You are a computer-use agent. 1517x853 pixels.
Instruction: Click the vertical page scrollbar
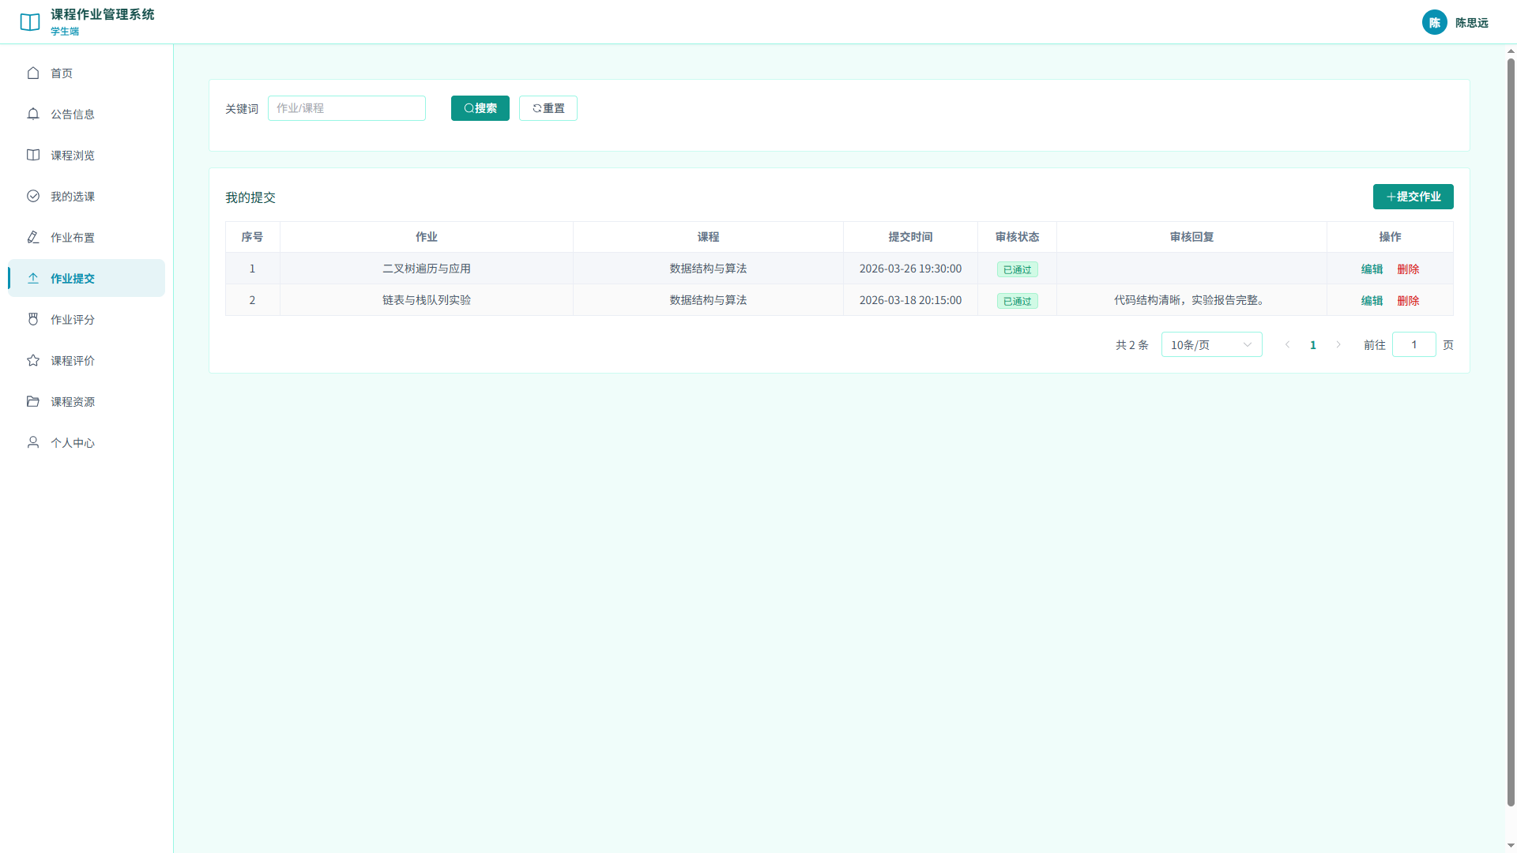coord(1511,431)
